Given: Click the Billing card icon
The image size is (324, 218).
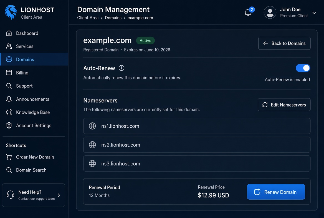Looking at the screenshot, I should tap(9, 73).
